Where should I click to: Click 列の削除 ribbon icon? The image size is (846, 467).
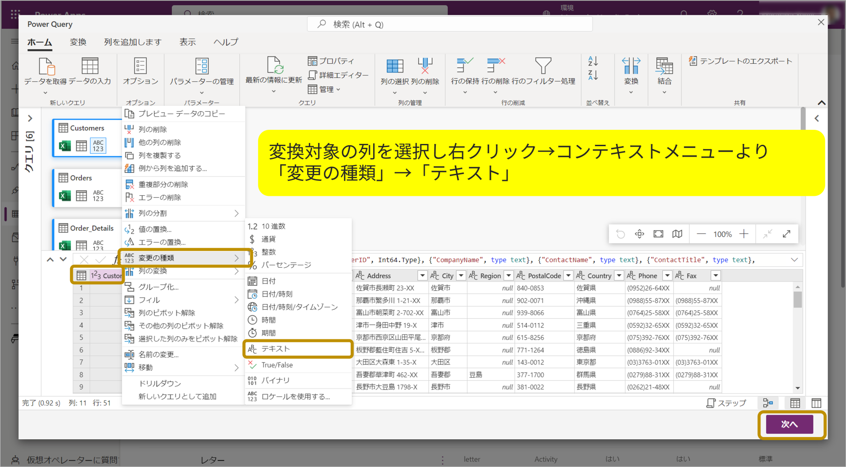tap(425, 66)
